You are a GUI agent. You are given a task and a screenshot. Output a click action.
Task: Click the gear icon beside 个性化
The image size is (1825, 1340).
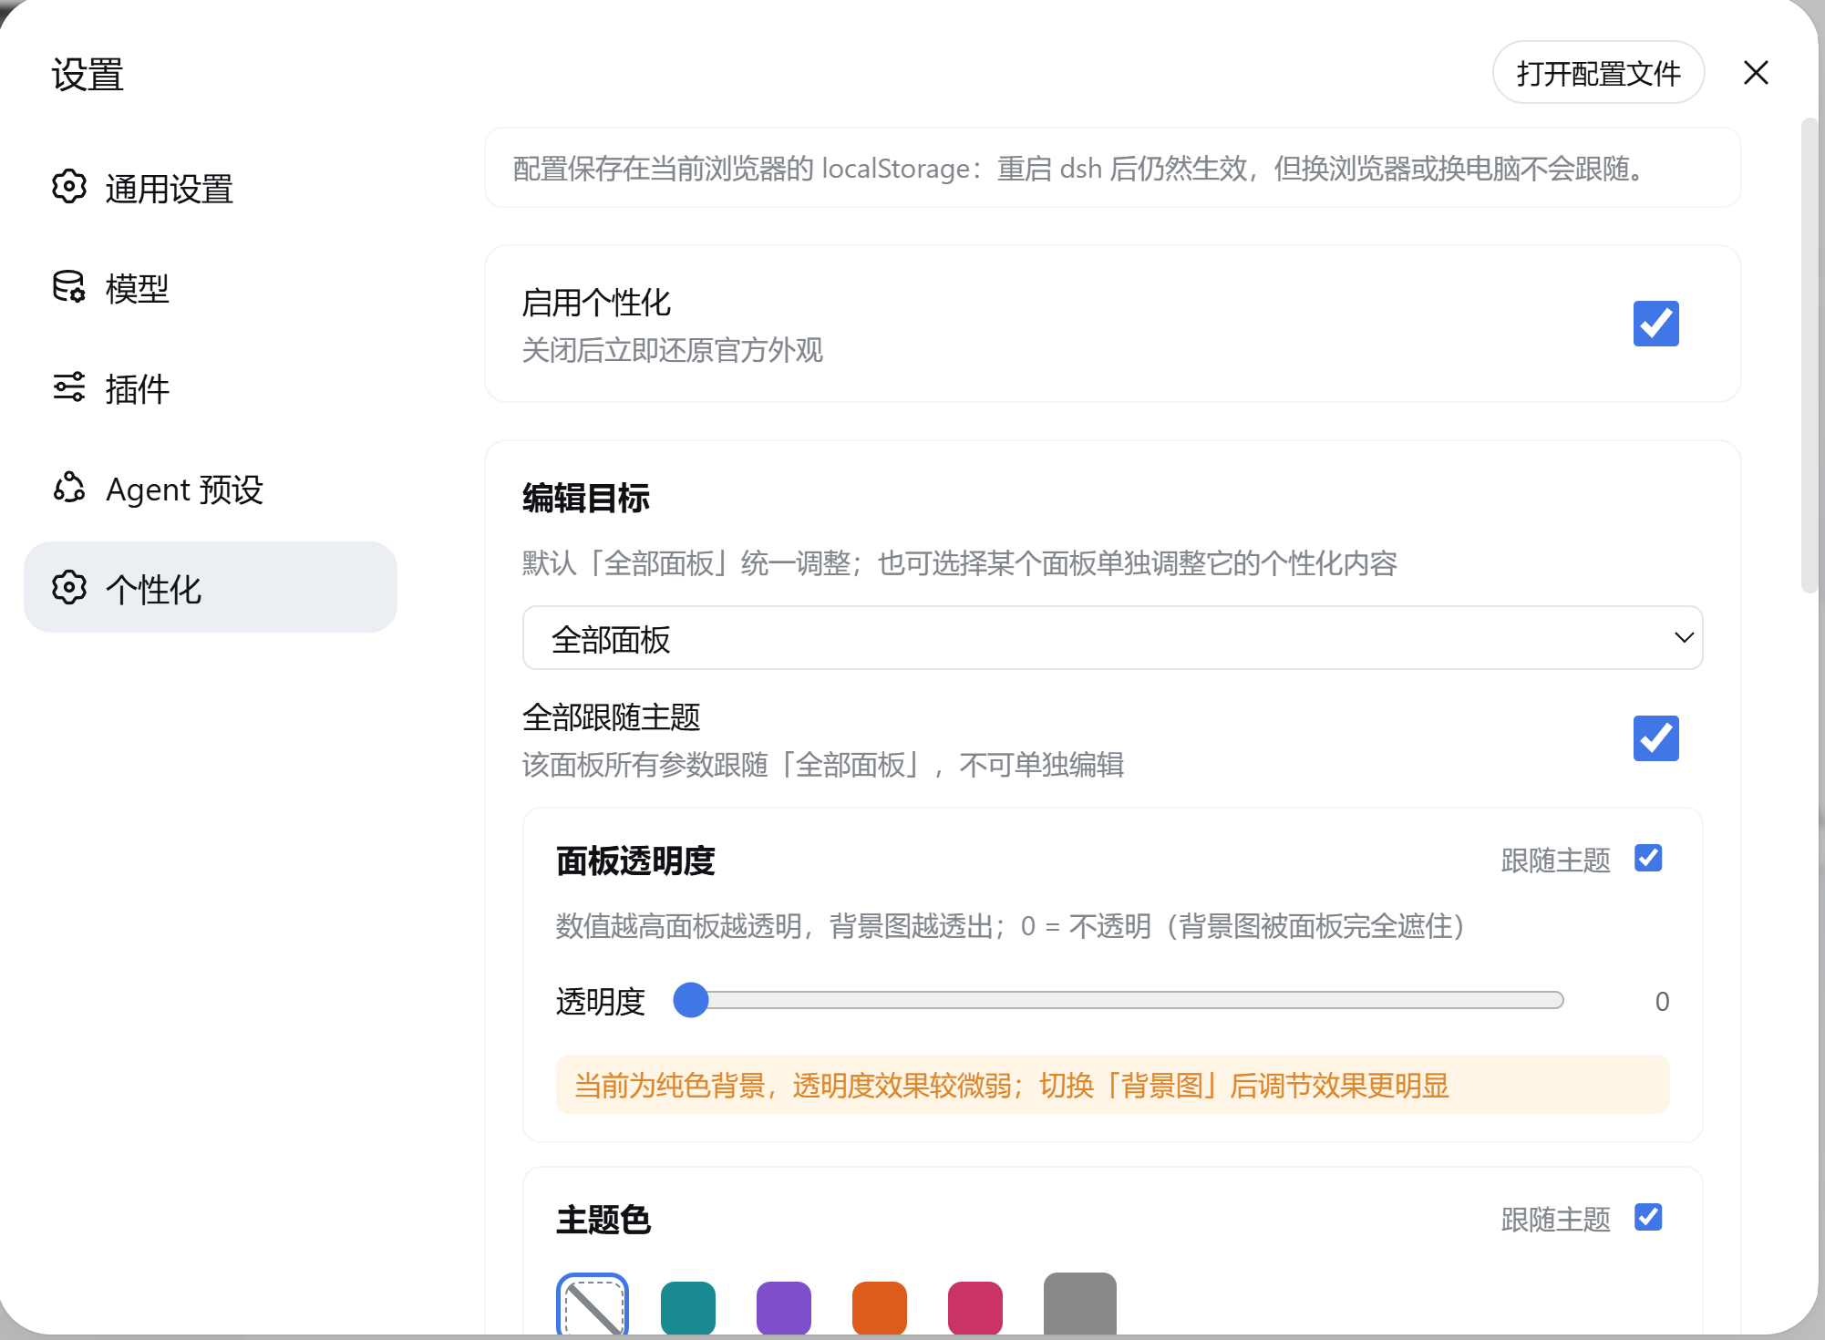pos(69,588)
